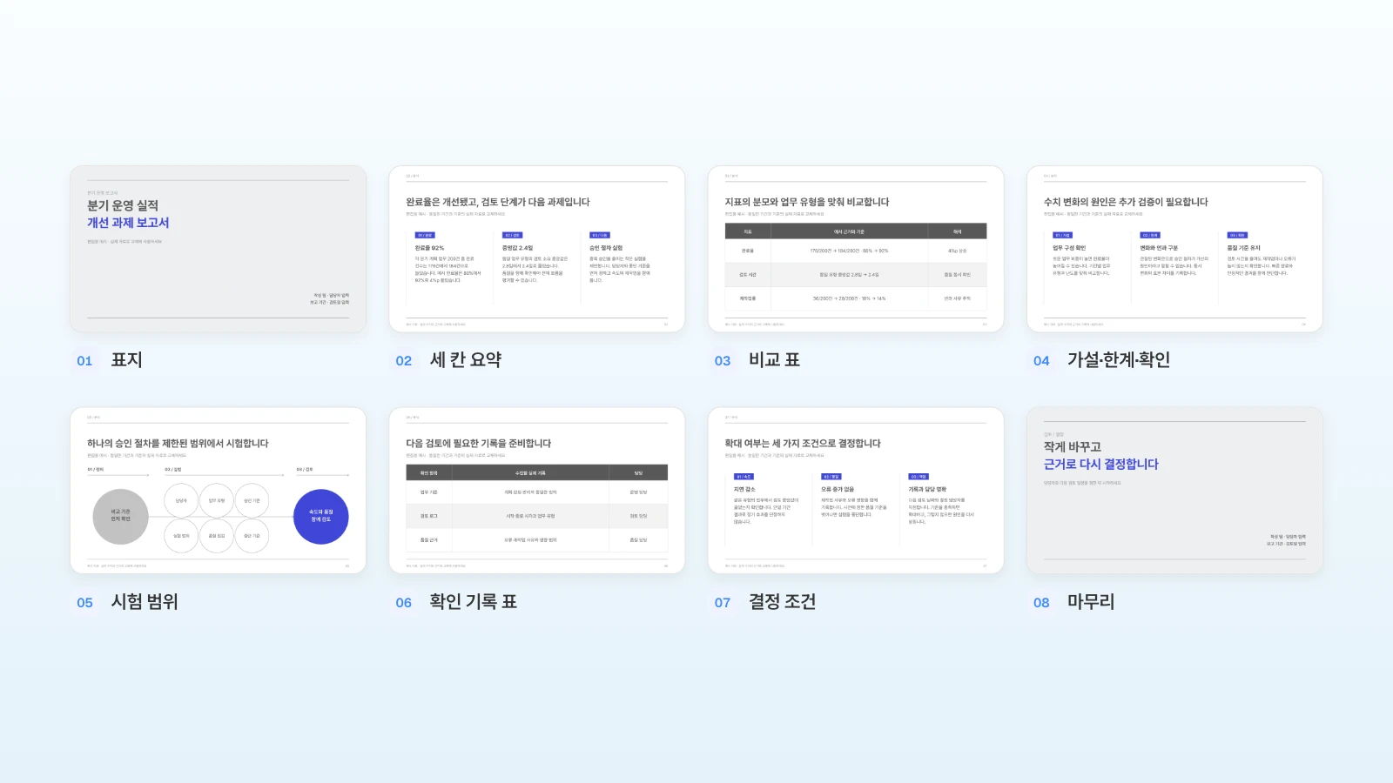The height and width of the screenshot is (783, 1393).
Task: Click the slide number '05'
Action: (84, 603)
